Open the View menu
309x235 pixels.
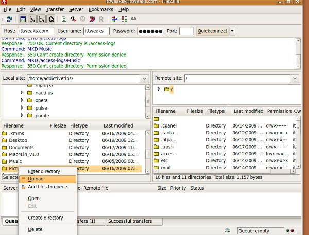(36, 9)
